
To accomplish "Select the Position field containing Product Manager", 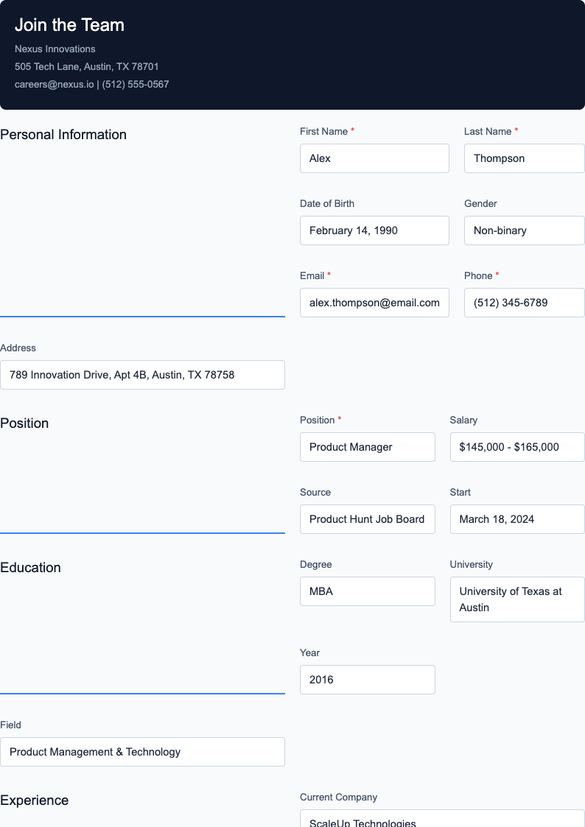I will [367, 447].
